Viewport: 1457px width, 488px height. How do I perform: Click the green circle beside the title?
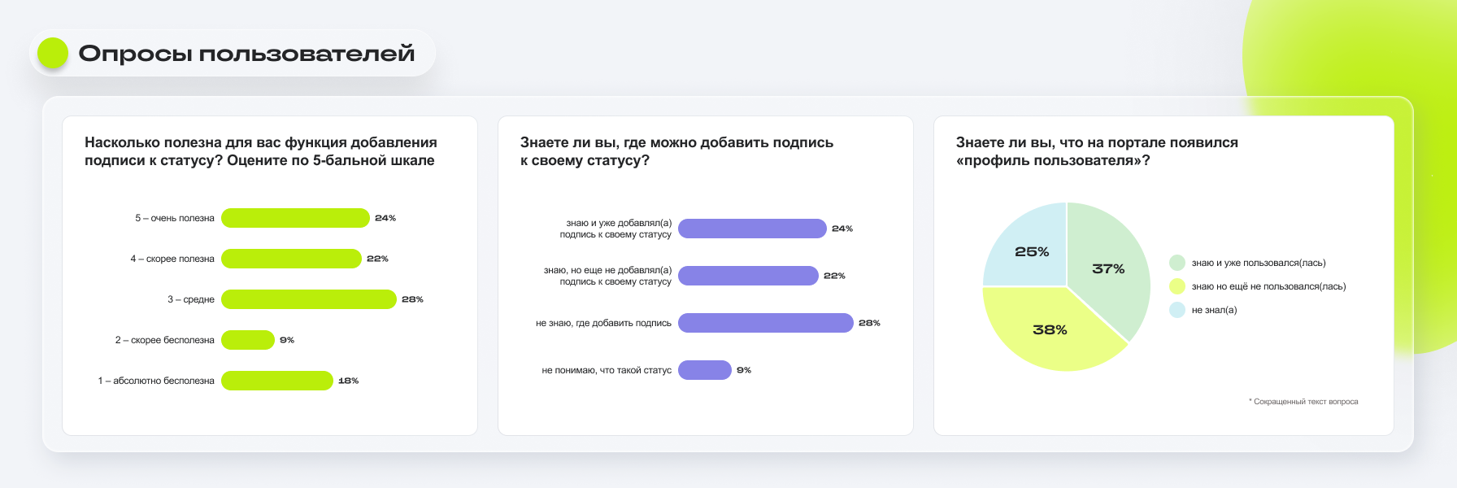[53, 53]
